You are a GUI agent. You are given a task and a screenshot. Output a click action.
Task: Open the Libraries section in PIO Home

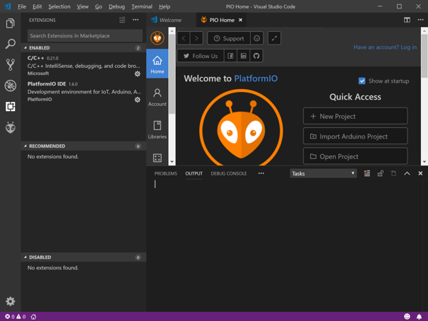coord(157,129)
